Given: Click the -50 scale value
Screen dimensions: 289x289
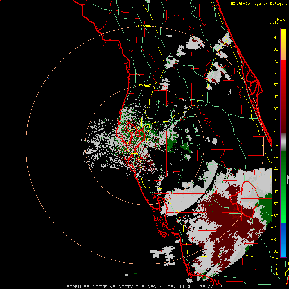Looking at the screenshot, I should pos(275,204).
